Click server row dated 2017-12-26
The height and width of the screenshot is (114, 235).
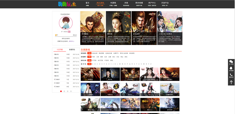[x=66, y=54]
